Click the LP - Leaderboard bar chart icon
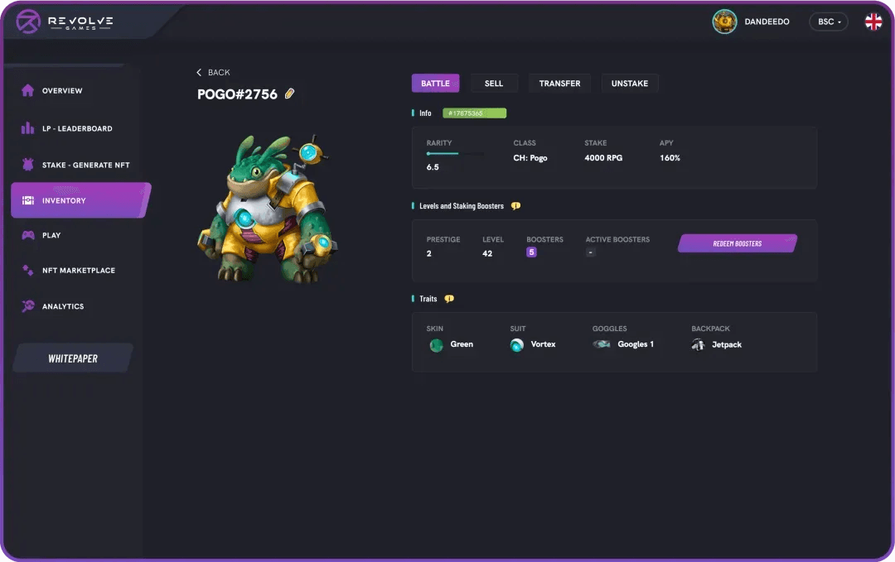The width and height of the screenshot is (895, 562). tap(27, 128)
